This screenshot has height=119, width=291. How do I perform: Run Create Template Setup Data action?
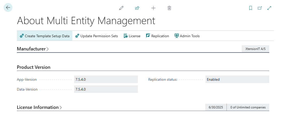(x=45, y=36)
